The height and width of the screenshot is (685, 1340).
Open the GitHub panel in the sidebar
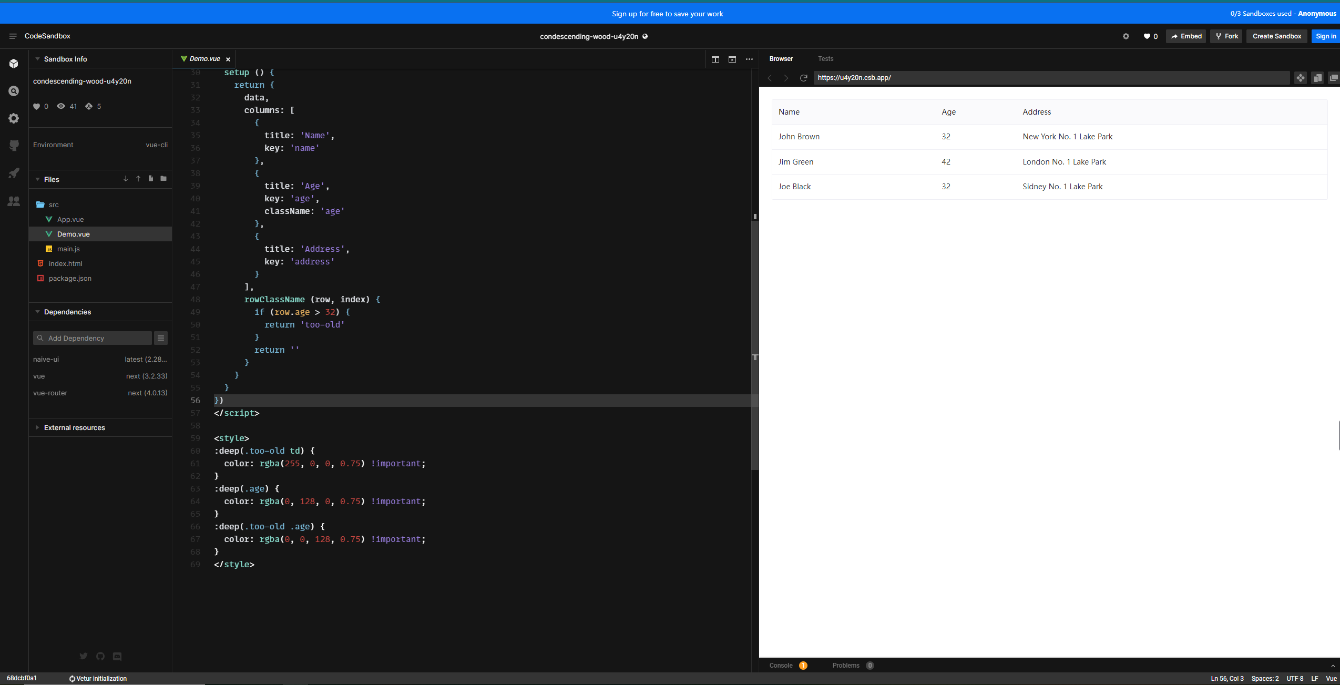point(14,146)
